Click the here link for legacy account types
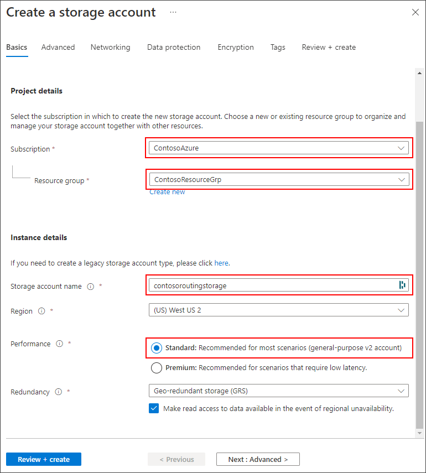Image resolution: width=426 pixels, height=473 pixels. click(x=221, y=263)
